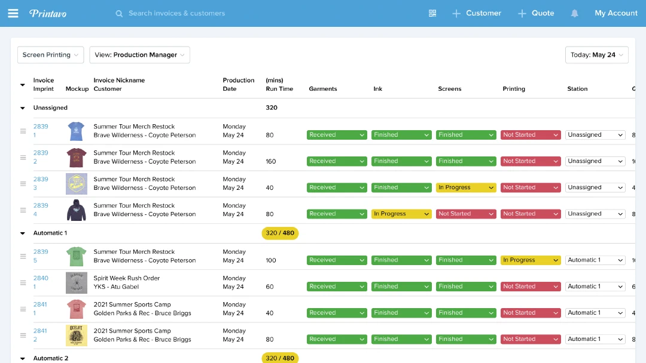Open the QR code scanner icon
The image size is (646, 363).
coord(432,13)
